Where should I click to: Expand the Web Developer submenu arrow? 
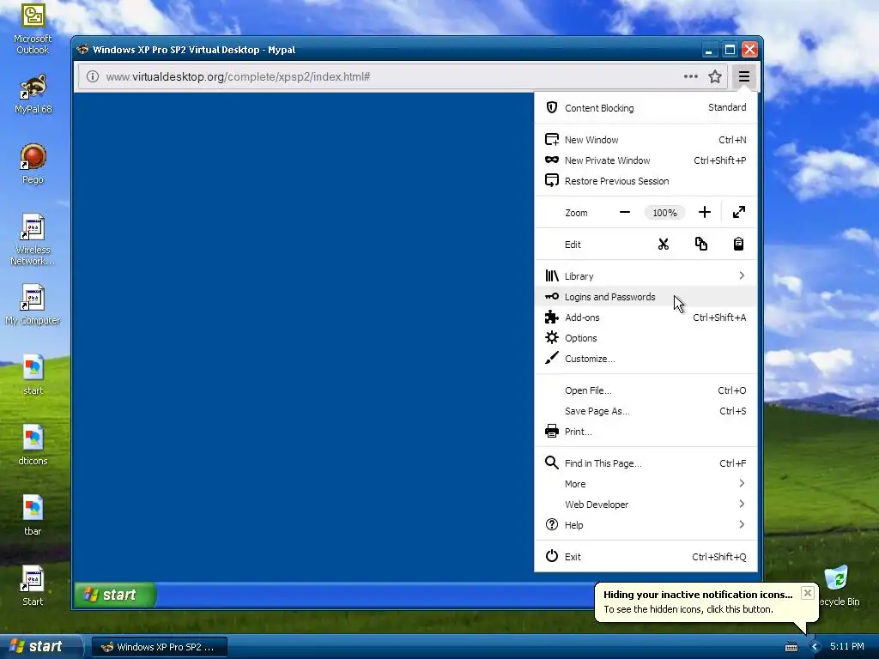(x=742, y=505)
